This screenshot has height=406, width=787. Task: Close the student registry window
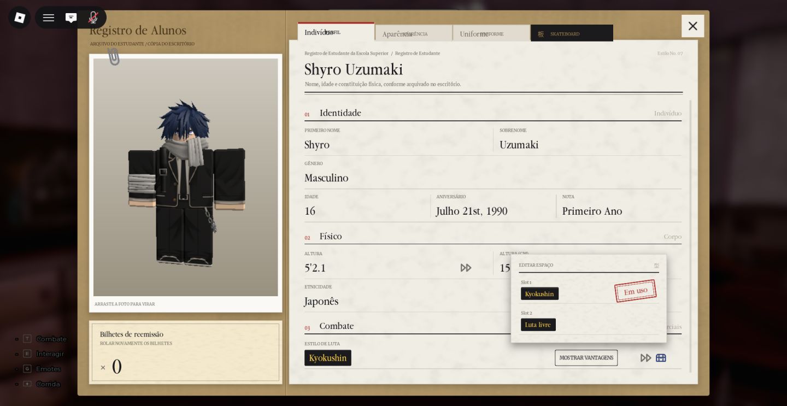692,26
